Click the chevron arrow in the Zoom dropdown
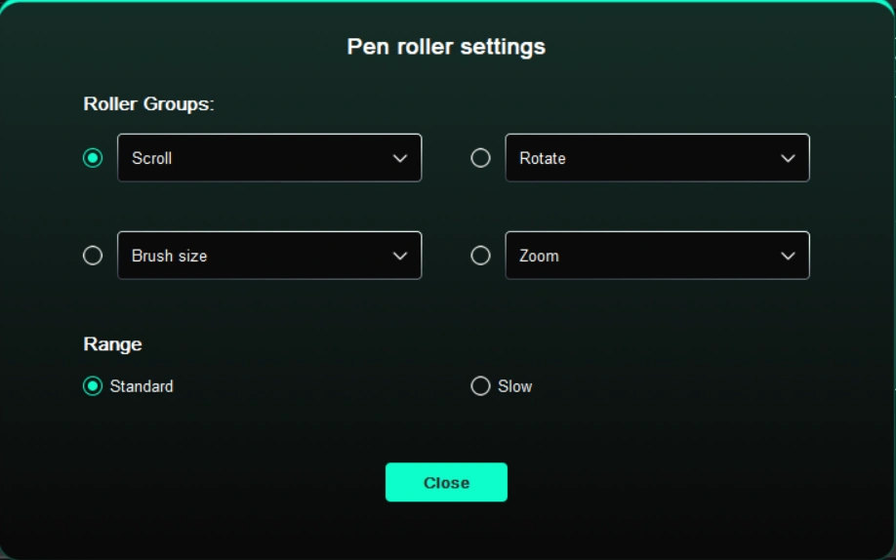The width and height of the screenshot is (896, 560). click(788, 256)
